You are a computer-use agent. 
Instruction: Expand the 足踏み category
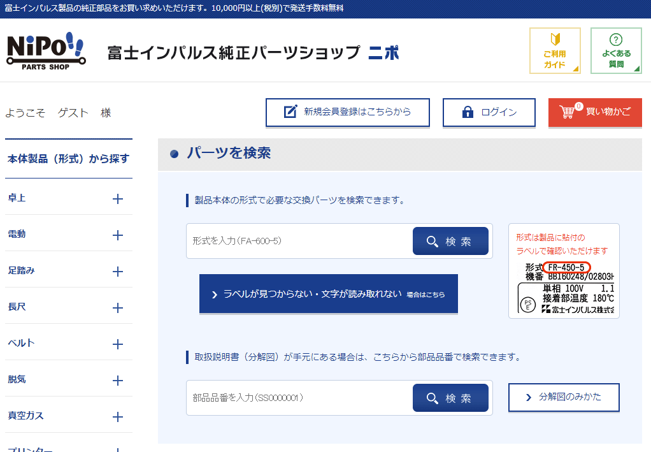click(117, 272)
